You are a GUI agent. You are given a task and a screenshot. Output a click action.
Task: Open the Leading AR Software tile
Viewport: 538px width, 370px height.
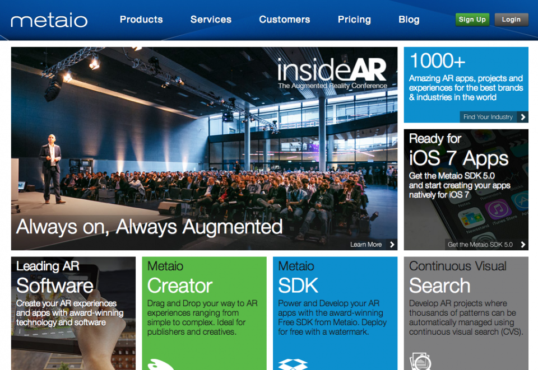point(73,302)
